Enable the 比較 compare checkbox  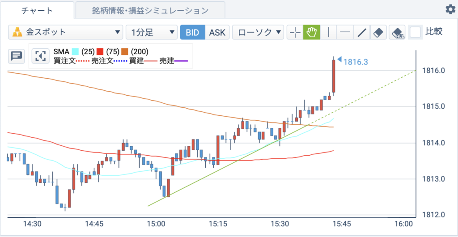tap(416, 32)
